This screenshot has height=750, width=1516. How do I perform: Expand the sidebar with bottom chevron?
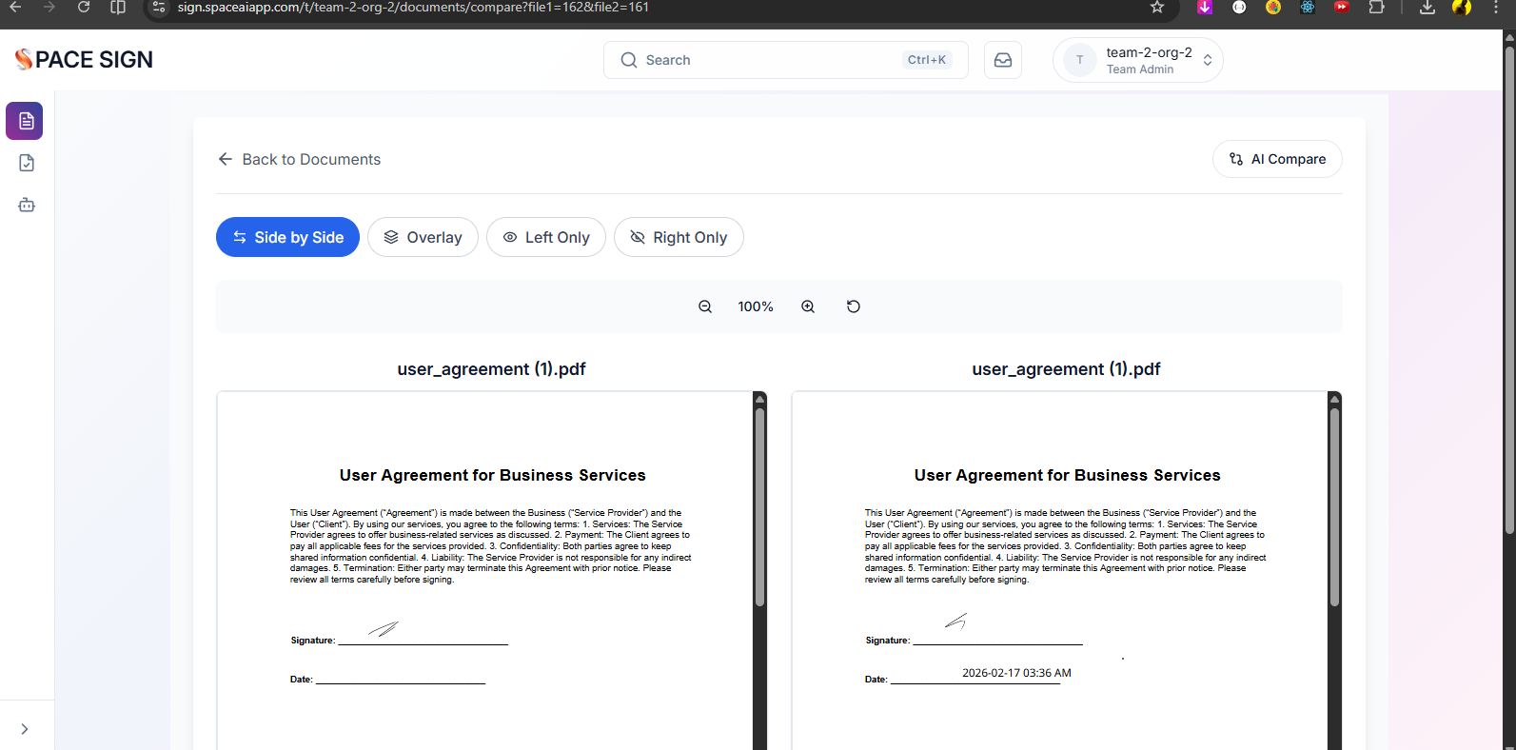(x=25, y=729)
